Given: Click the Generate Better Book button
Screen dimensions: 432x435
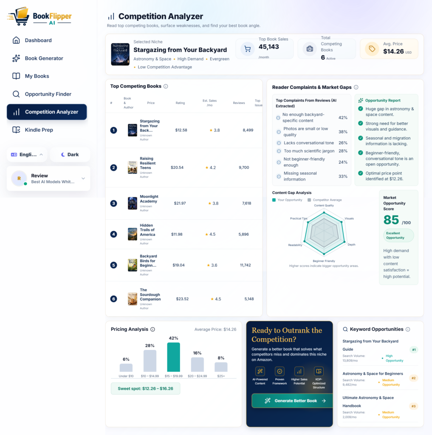Looking at the screenshot, I should coord(292,401).
